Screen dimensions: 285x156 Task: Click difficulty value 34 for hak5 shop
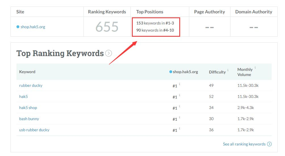211,108
